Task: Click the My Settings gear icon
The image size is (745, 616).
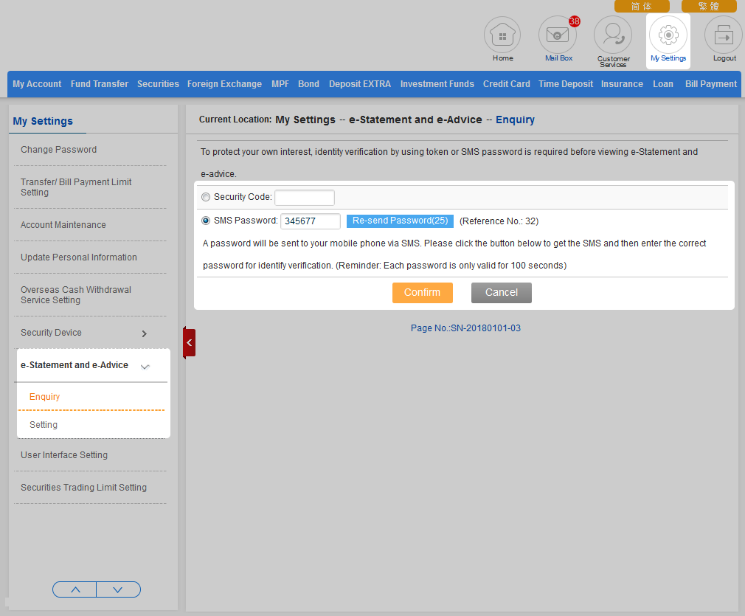Action: pos(668,35)
